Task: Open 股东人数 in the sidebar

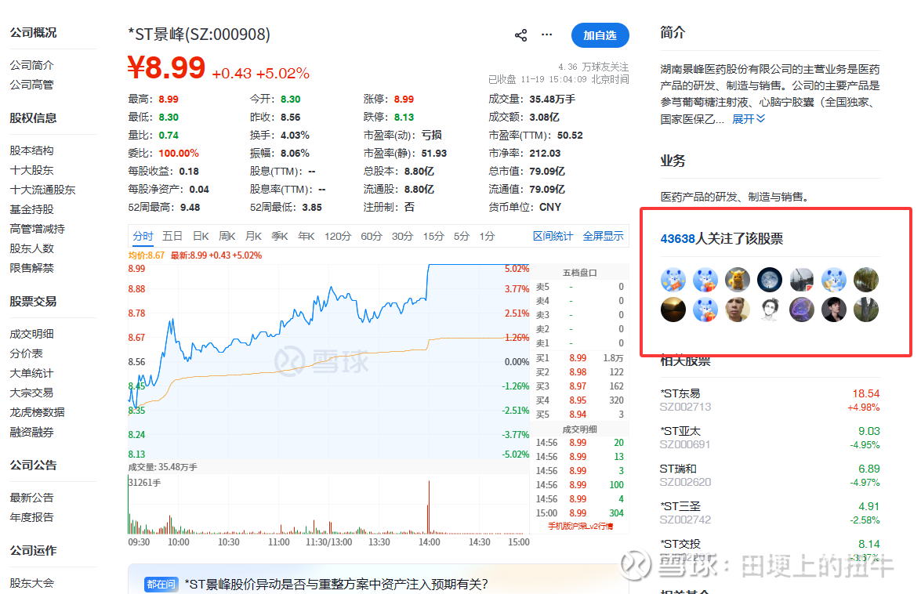Action: pos(31,248)
